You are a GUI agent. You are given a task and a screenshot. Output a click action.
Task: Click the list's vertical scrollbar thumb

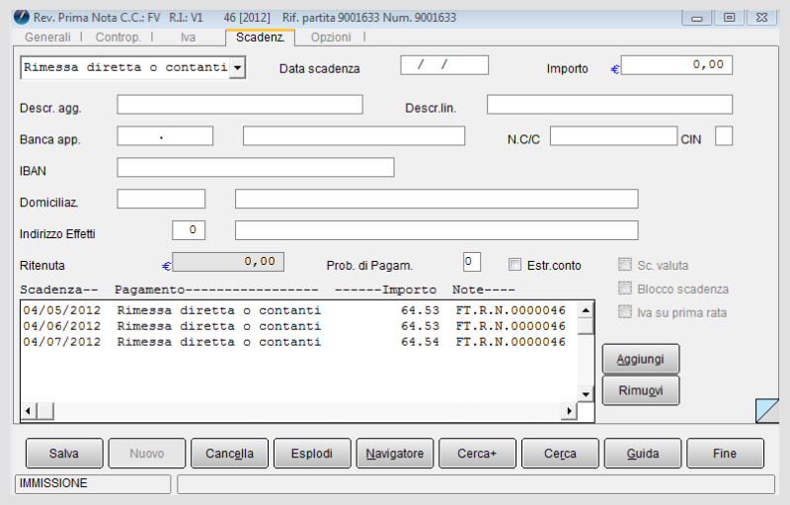tap(586, 326)
